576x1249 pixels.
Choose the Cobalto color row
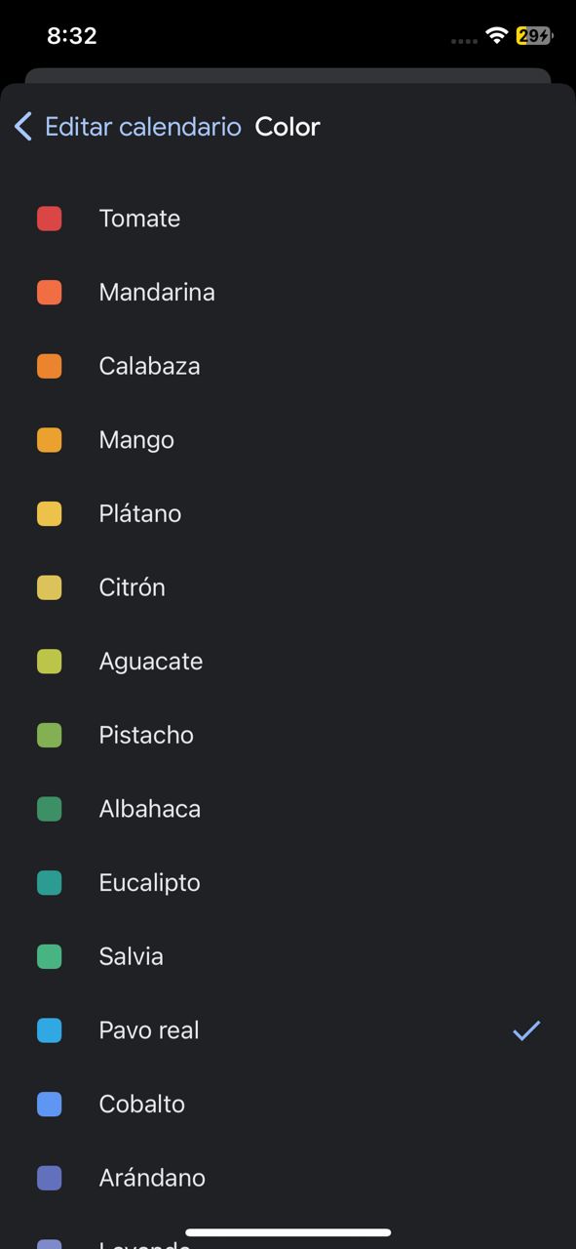point(288,1105)
